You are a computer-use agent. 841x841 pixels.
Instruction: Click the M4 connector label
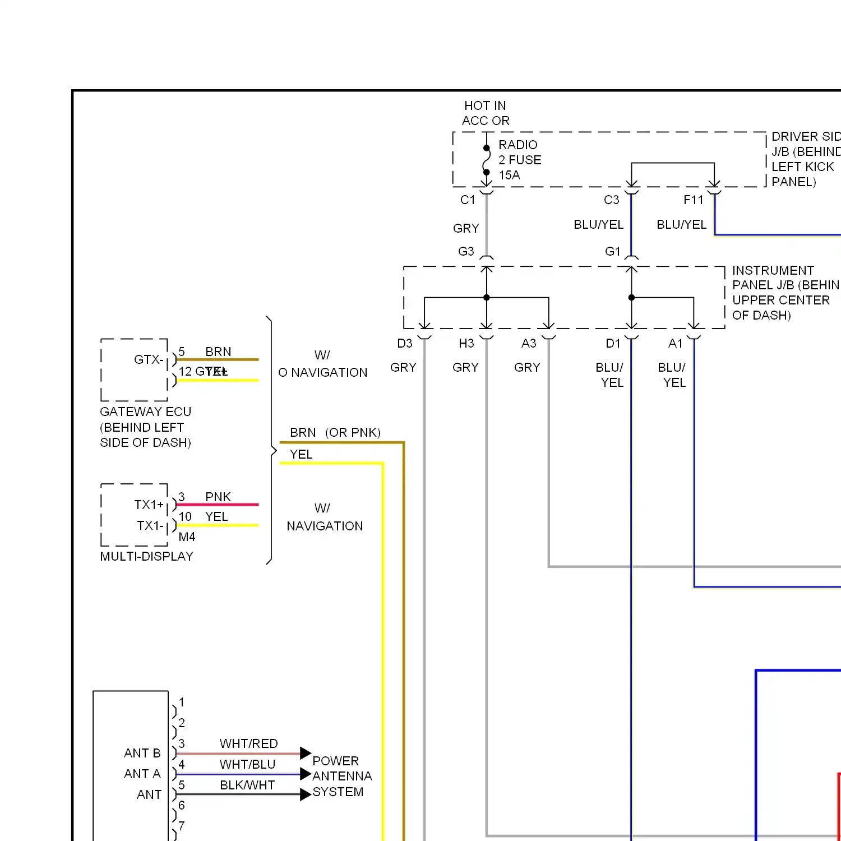click(x=187, y=537)
